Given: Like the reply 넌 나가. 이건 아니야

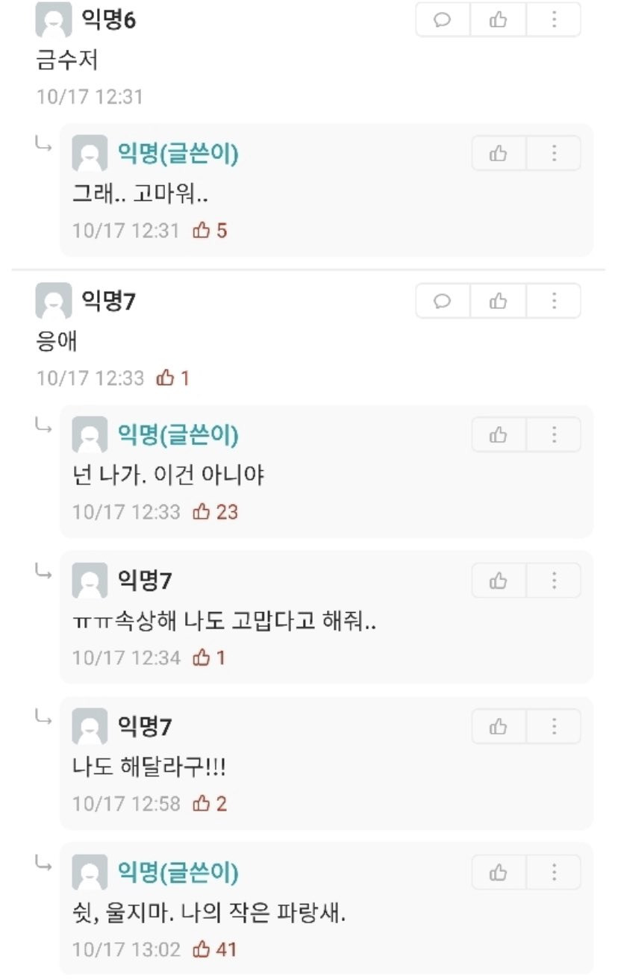Looking at the screenshot, I should [499, 434].
